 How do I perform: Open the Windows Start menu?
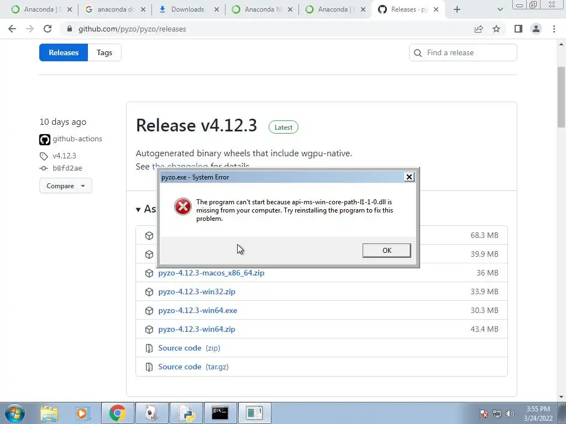(14, 413)
